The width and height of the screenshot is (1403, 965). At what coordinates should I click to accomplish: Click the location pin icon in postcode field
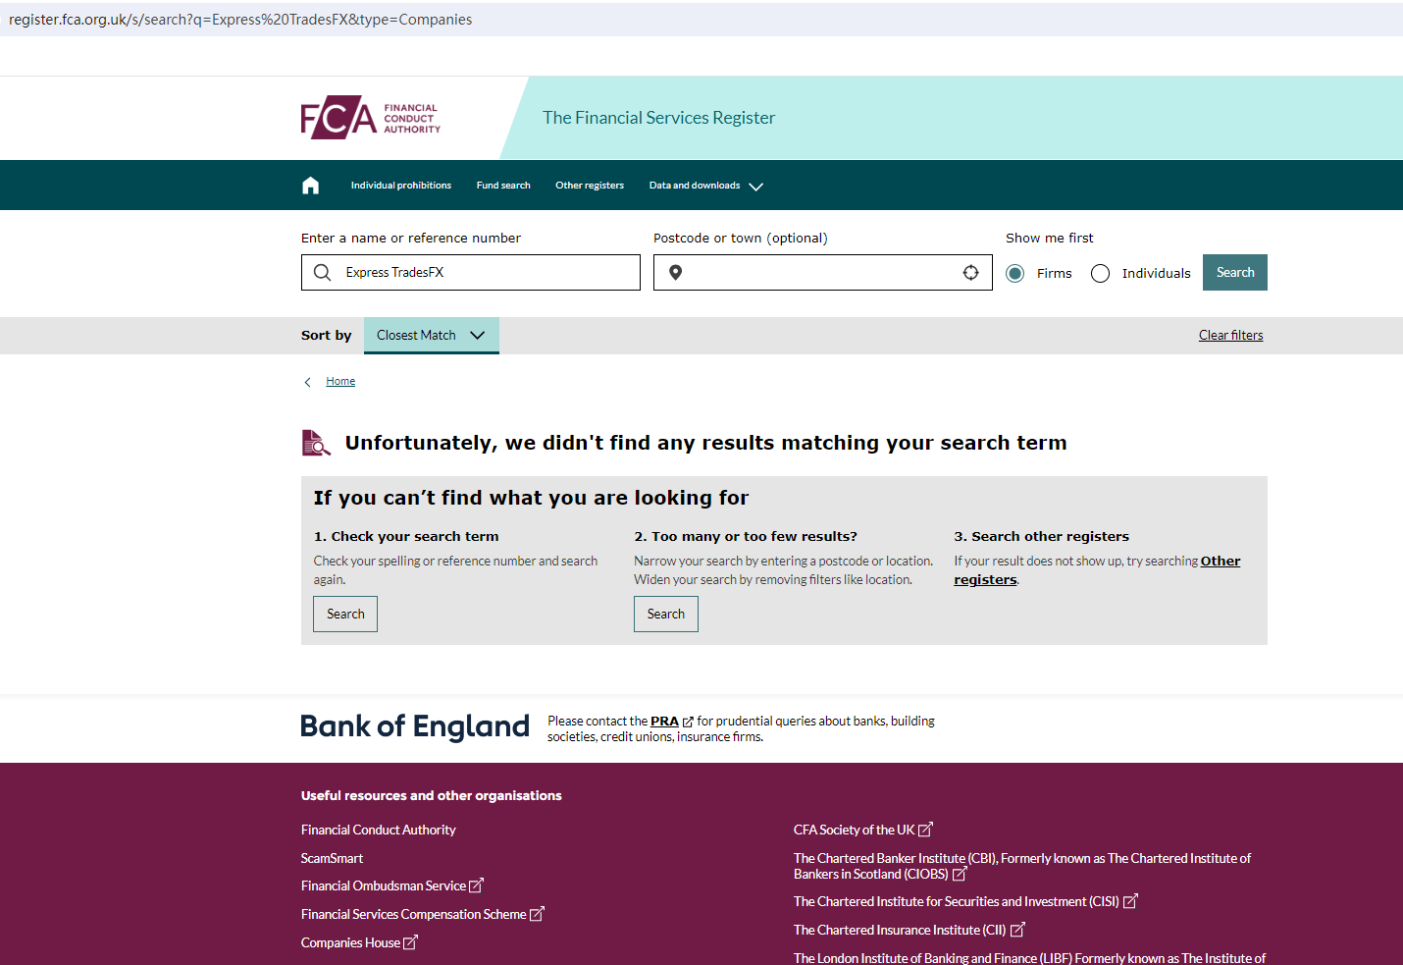coord(675,273)
